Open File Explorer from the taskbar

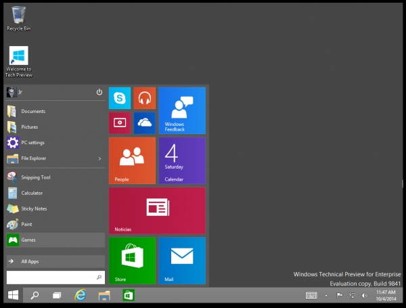[104, 295]
